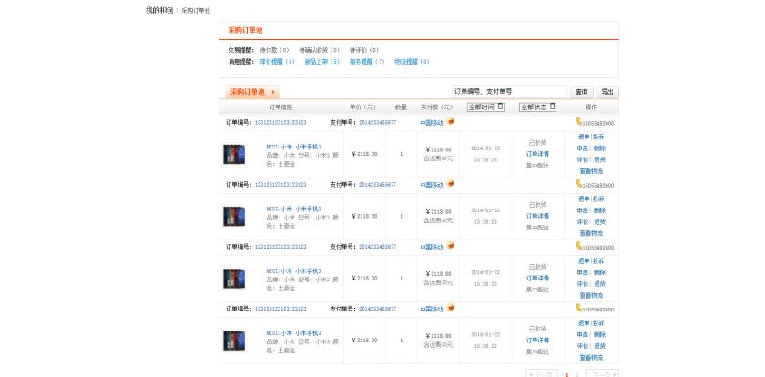Click 投诉 in the third order's actions
This screenshot has width=765, height=377.
pos(598,261)
